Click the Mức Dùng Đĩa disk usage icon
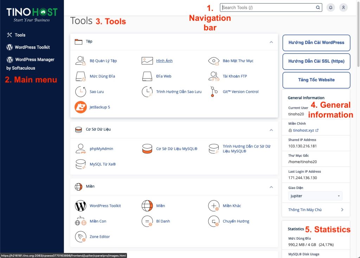 (81, 76)
